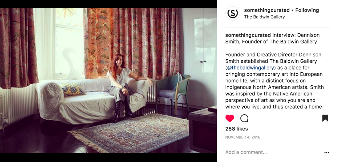The width and height of the screenshot is (338, 162).
Task: Click the bold somethingcurated name in the caption
Action: pyautogui.click(x=248, y=35)
